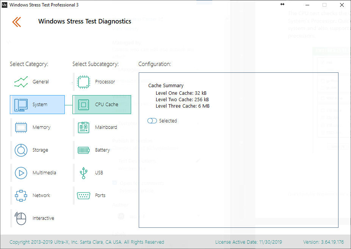Click the Level Two Cache: 256 kB line
Image resolution: width=351 pixels, height=249 pixels.
[182, 100]
